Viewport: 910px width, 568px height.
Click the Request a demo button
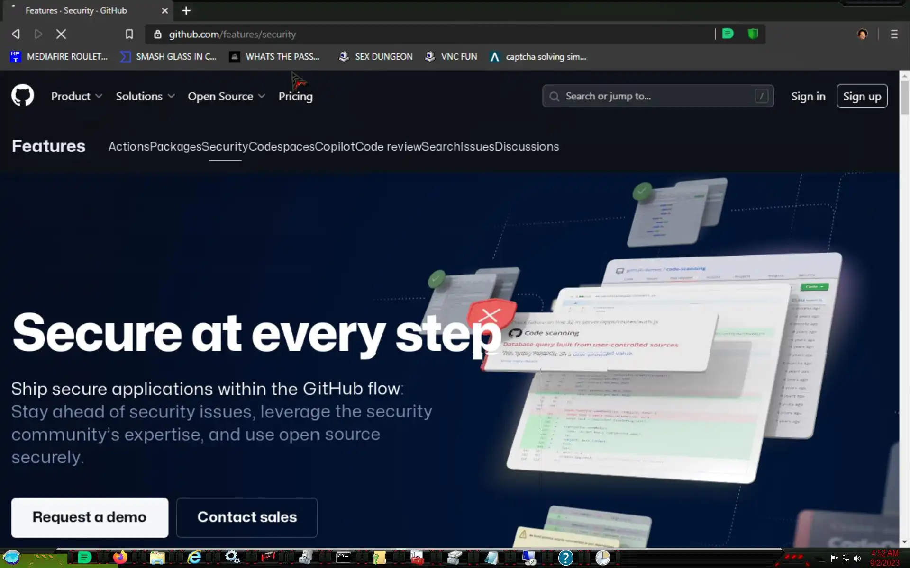[x=90, y=517]
